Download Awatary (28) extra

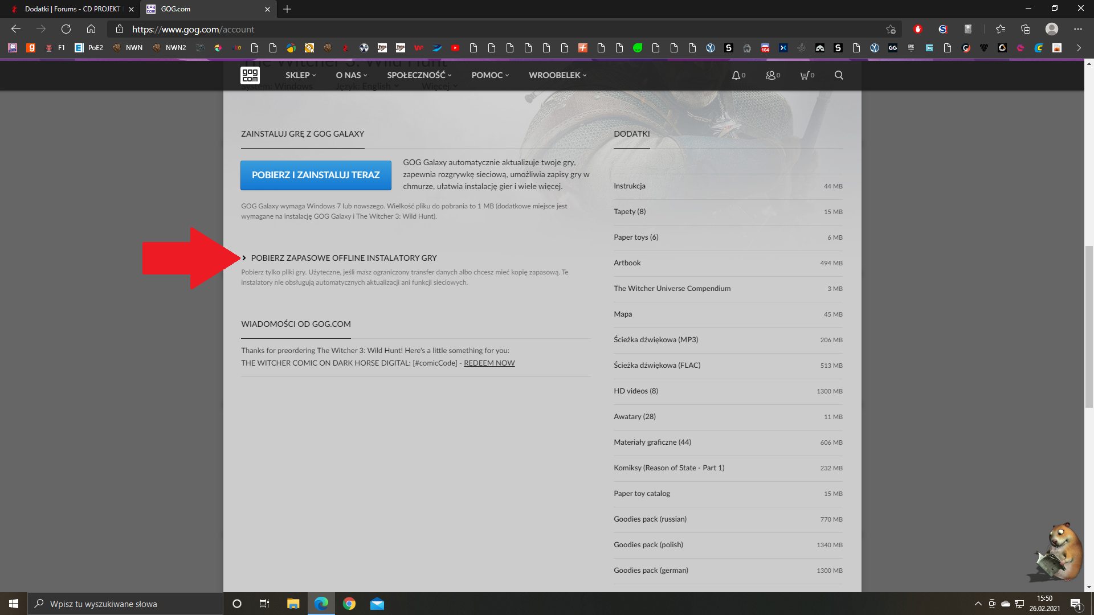coord(728,417)
